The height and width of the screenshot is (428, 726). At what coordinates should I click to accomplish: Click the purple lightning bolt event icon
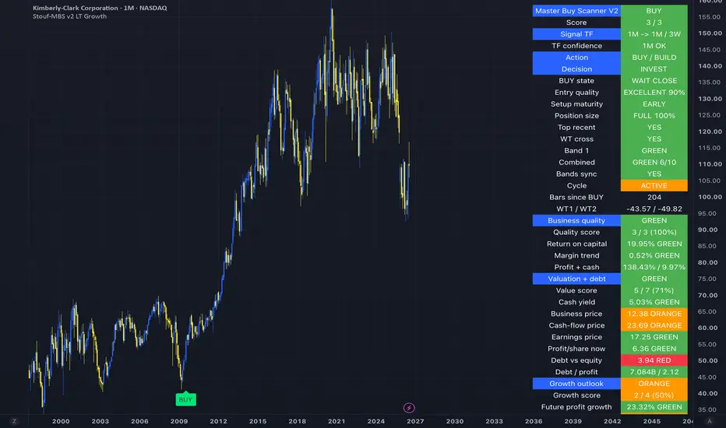click(409, 408)
